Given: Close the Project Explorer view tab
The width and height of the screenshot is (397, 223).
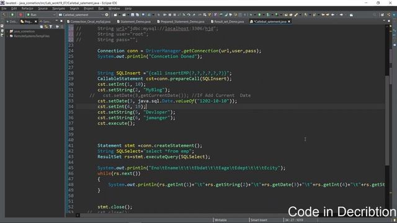Looking at the screenshot, I should [36, 22].
